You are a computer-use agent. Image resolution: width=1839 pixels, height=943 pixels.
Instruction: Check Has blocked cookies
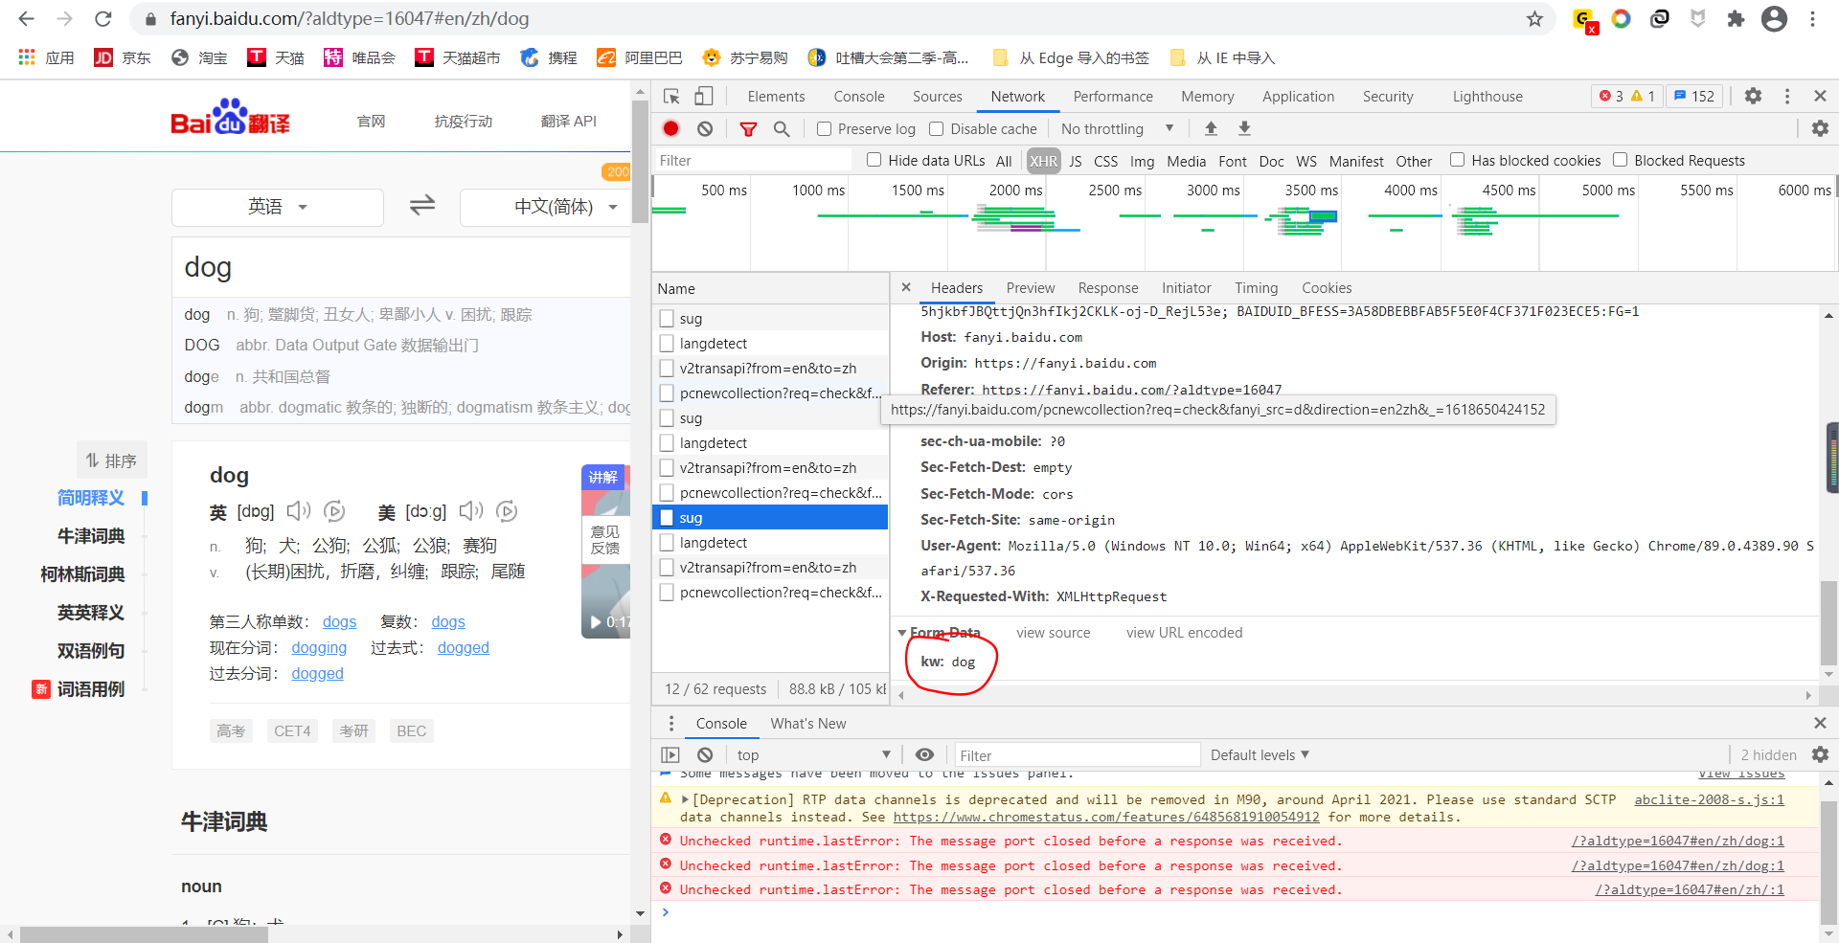(x=1457, y=160)
